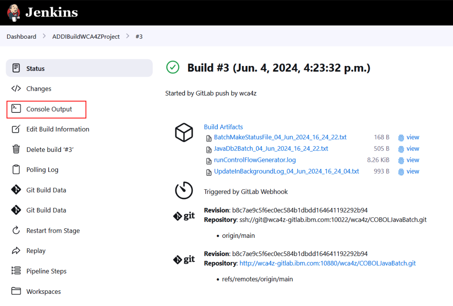
Task: Click the second git logo icon
Action: 184,259
